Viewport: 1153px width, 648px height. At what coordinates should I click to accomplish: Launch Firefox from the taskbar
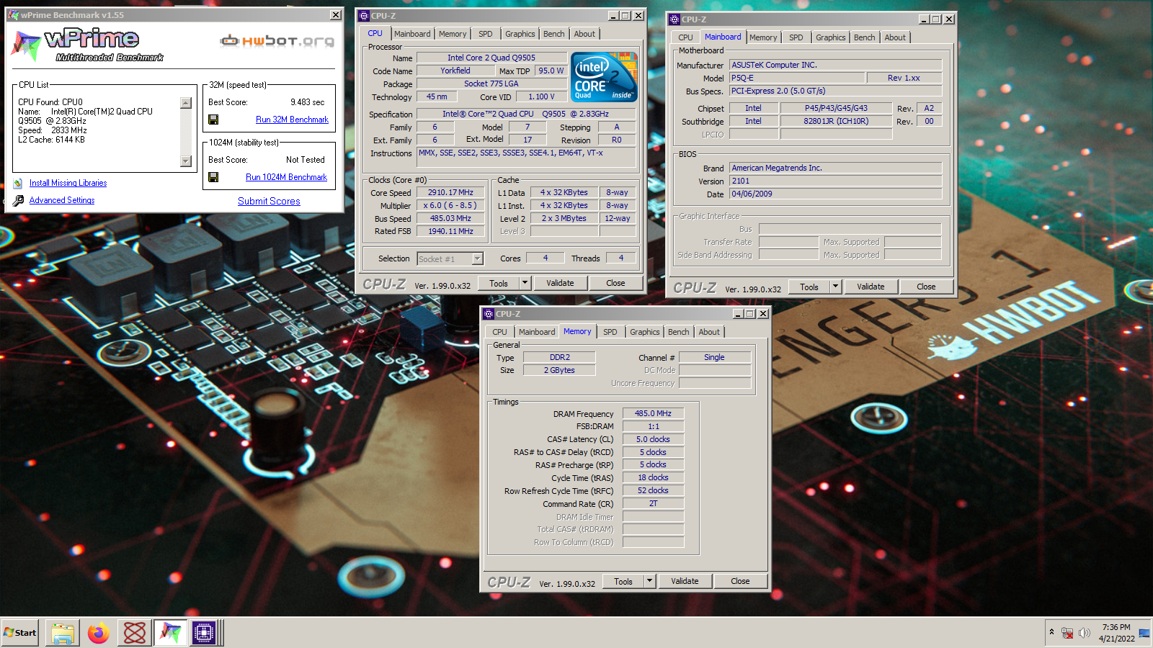[99, 633]
